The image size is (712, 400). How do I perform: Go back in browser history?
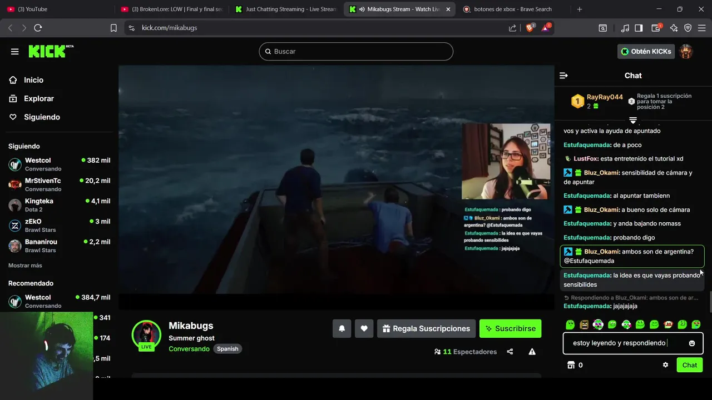pos(10,28)
